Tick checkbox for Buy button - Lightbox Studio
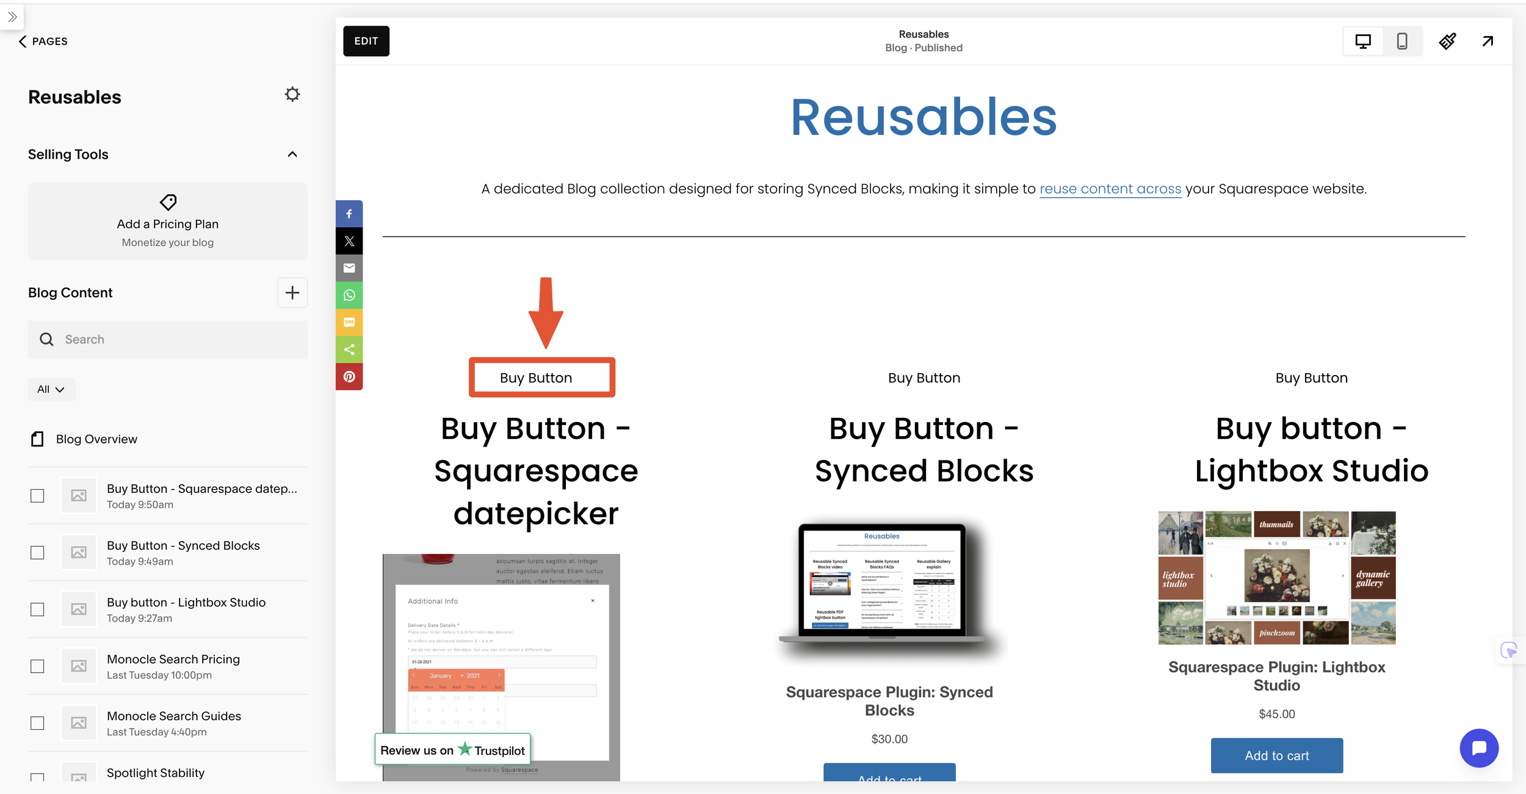1526x794 pixels. [x=37, y=610]
